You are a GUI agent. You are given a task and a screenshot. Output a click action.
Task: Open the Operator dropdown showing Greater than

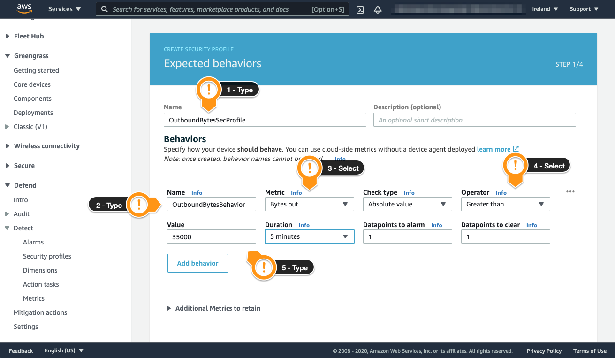pyautogui.click(x=506, y=204)
